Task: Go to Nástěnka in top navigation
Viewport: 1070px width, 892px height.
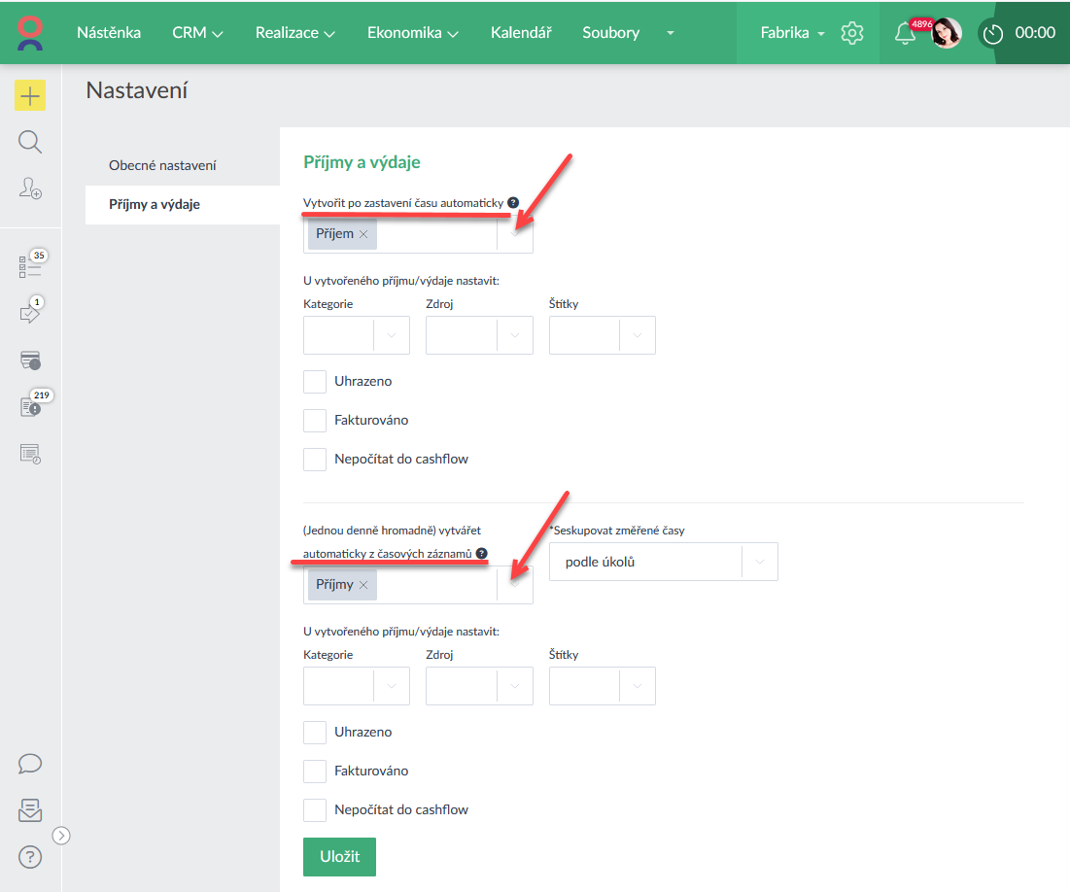Action: point(109,33)
